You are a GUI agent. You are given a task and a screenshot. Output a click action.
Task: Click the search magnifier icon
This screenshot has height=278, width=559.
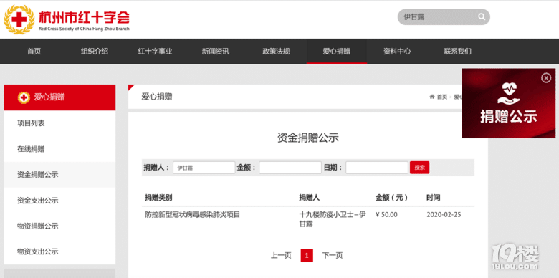[482, 16]
